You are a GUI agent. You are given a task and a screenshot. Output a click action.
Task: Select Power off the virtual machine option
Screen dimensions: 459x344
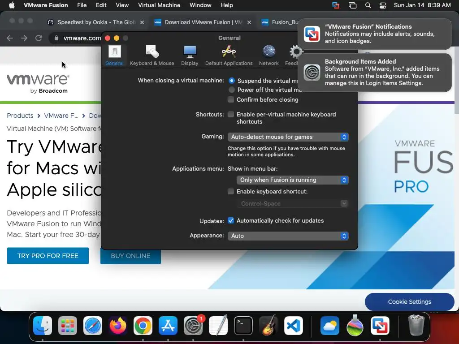coord(232,90)
